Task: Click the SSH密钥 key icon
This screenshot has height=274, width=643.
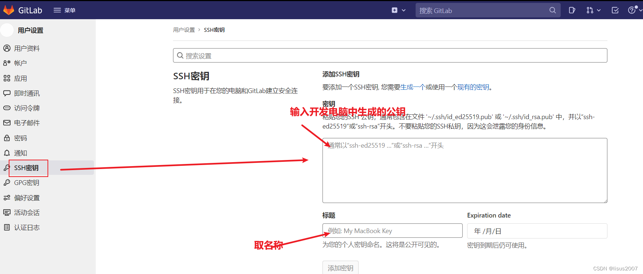Action: [7, 168]
